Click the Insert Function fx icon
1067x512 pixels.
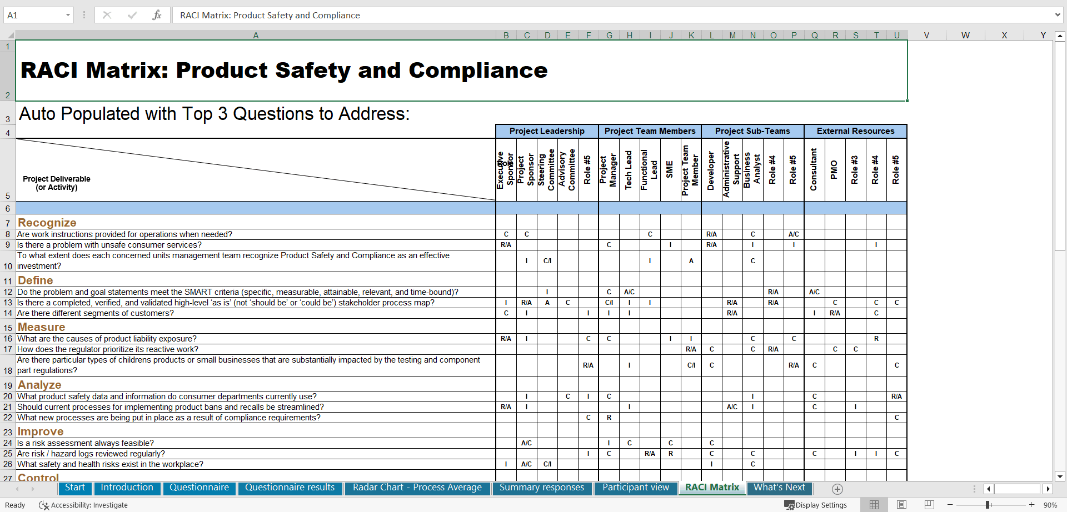(x=157, y=15)
